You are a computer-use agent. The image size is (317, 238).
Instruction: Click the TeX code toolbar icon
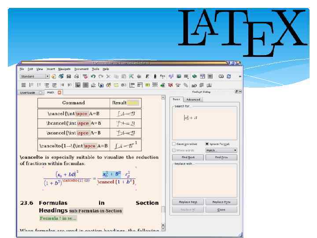point(170,85)
